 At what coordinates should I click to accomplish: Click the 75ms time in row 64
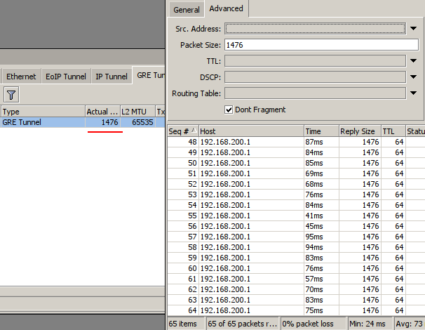(x=314, y=310)
